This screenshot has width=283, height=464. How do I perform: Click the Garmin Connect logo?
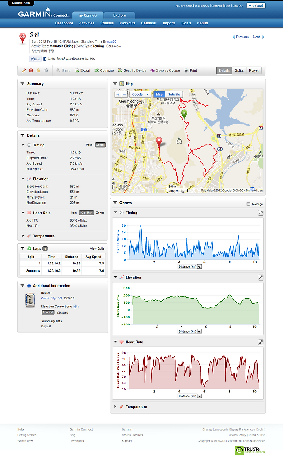(x=43, y=13)
